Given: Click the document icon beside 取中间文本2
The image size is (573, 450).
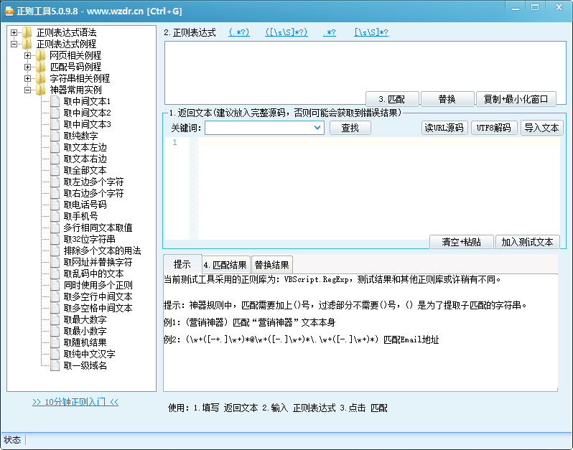Looking at the screenshot, I should 55,113.
